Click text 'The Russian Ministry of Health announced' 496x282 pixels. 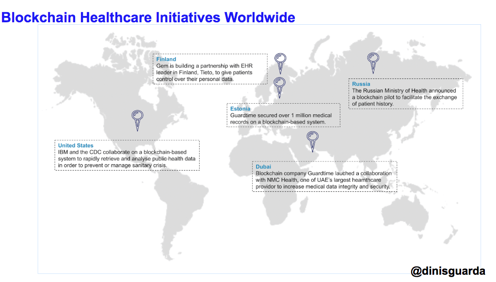(x=404, y=91)
